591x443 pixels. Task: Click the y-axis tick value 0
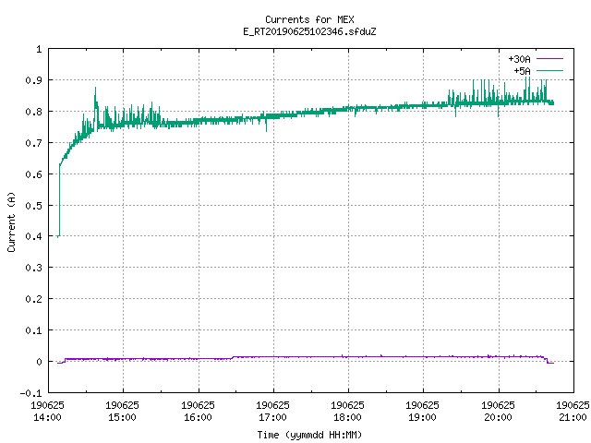39,362
